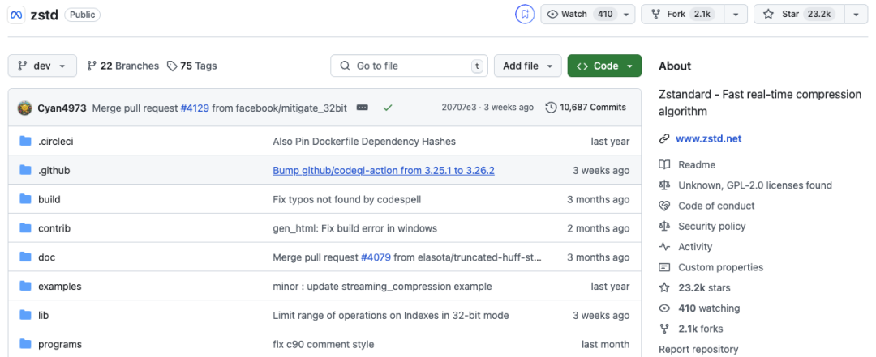
Task: Open the contrib folder name
Action: pos(54,229)
